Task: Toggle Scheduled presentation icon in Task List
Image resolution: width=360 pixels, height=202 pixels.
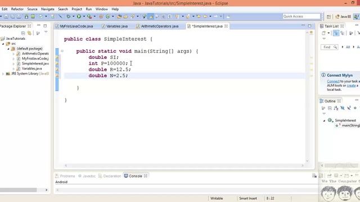Action: (343, 33)
